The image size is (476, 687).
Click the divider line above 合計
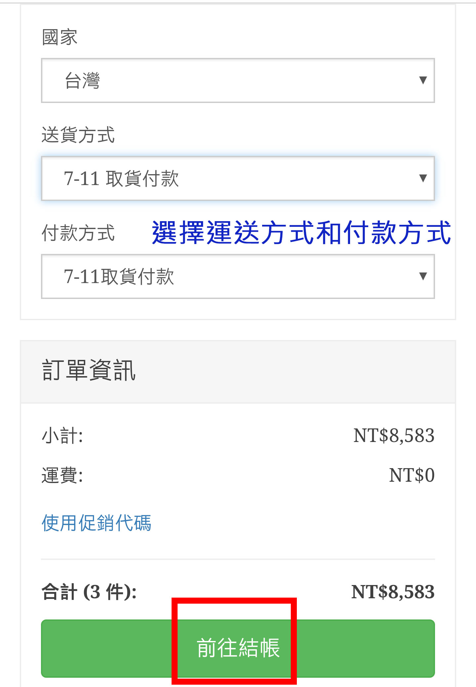point(237,559)
